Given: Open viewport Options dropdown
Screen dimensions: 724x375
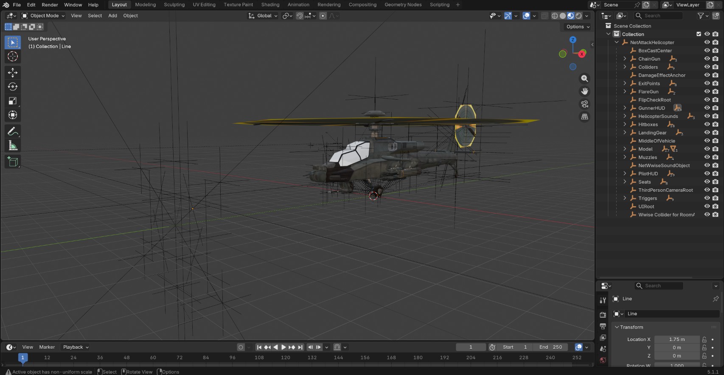Looking at the screenshot, I should click(578, 27).
